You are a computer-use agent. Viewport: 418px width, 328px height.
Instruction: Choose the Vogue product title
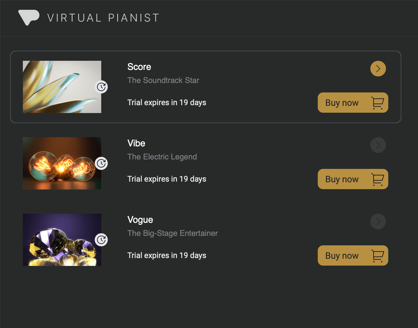click(x=140, y=220)
